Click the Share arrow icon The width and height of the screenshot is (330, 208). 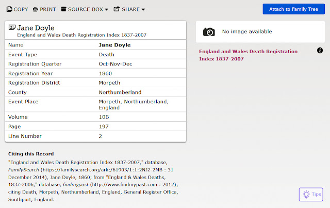coord(117,9)
